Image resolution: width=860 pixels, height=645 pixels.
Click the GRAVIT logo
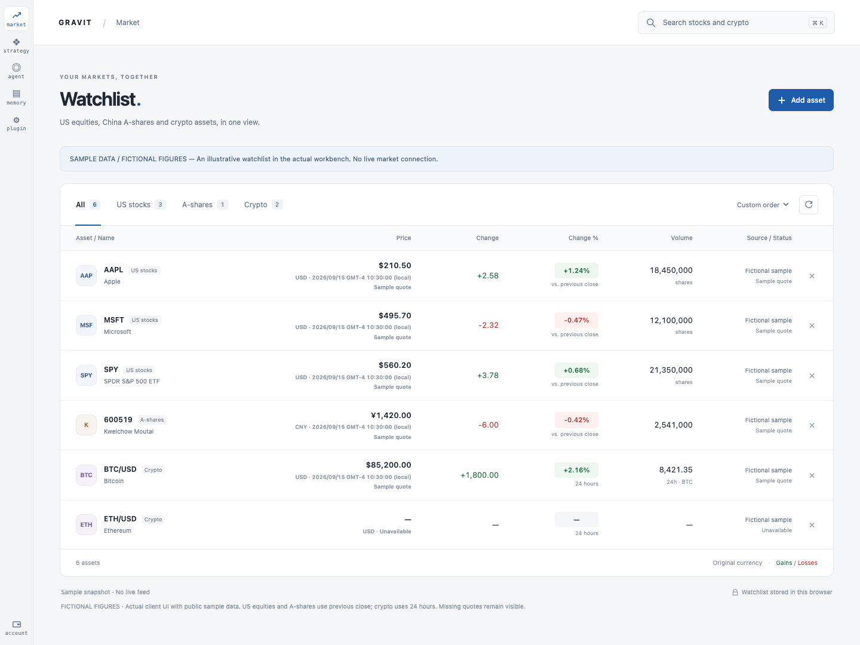(x=75, y=23)
